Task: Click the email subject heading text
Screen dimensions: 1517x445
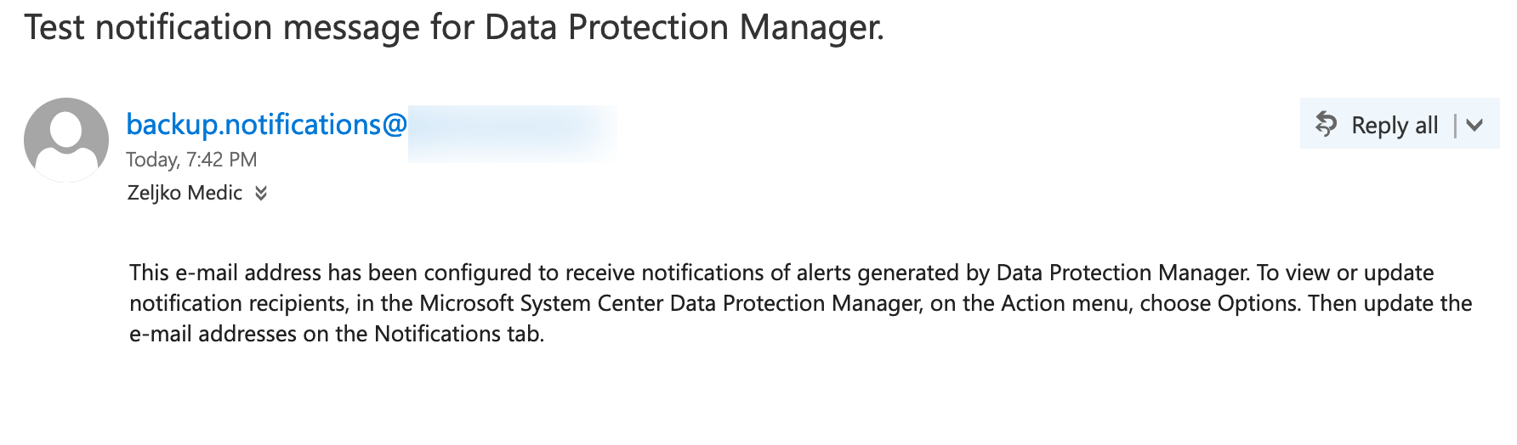Action: click(x=455, y=27)
